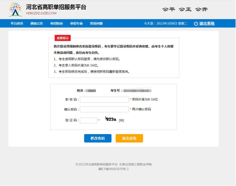Focus the 验证码 input field
236x186 pixels.
click(89, 120)
